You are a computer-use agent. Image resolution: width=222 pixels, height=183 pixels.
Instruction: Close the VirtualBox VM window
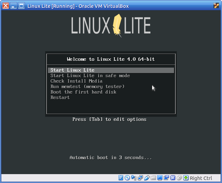(x=6, y=6)
